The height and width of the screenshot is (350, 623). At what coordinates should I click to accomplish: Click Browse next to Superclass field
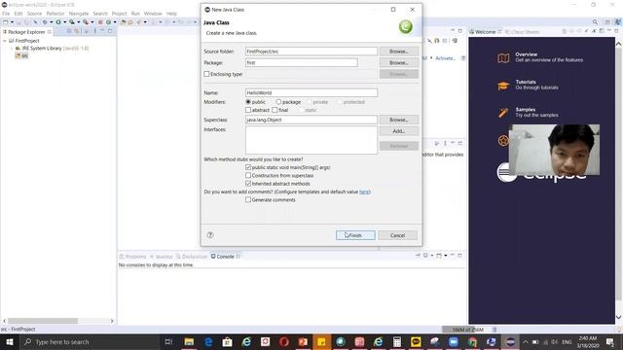[399, 120]
